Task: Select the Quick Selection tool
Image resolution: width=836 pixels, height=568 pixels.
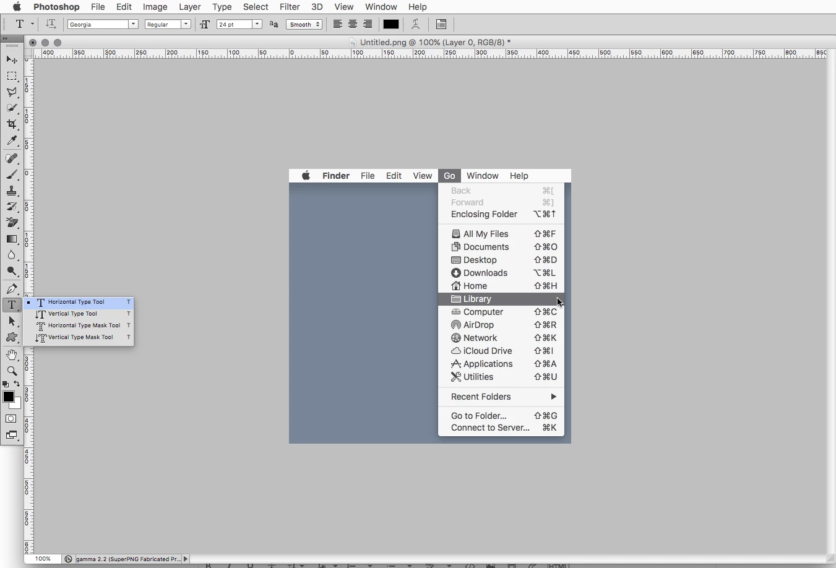Action: (12, 108)
